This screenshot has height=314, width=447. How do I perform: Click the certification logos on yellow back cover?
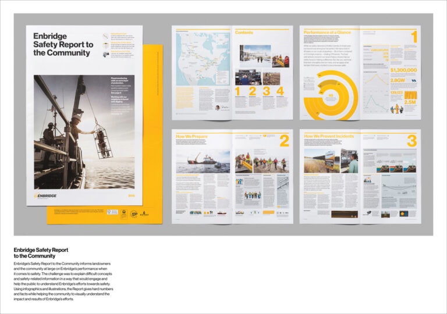pyautogui.click(x=127, y=213)
